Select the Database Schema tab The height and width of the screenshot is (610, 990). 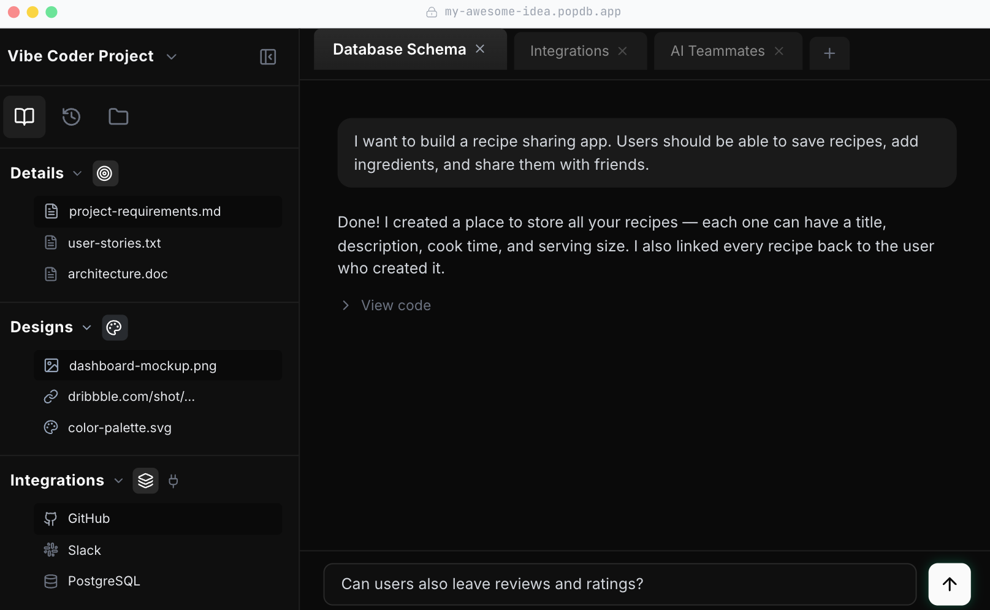(398, 49)
